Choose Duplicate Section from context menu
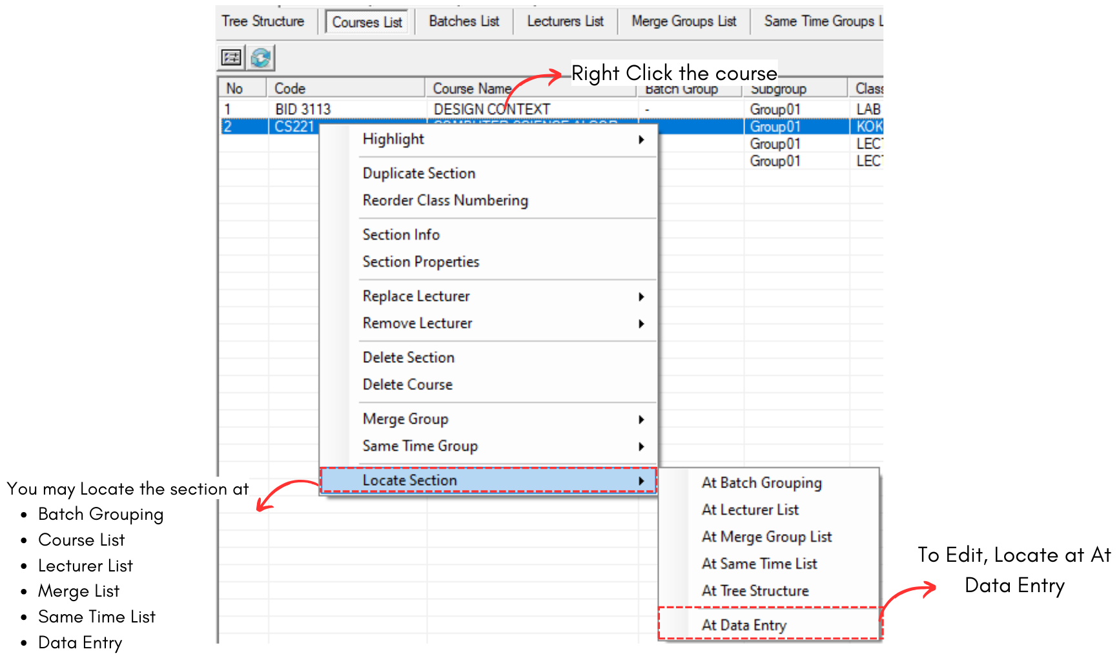This screenshot has width=1119, height=658. pyautogui.click(x=418, y=174)
